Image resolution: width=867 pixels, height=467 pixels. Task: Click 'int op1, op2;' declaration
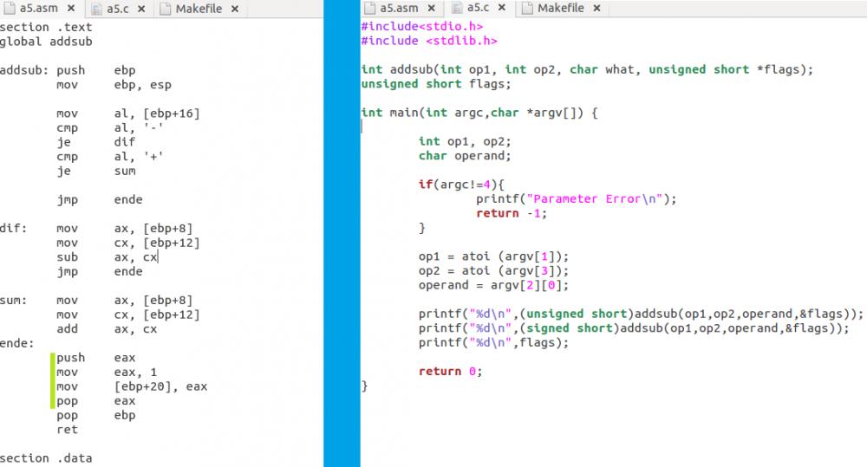point(465,141)
